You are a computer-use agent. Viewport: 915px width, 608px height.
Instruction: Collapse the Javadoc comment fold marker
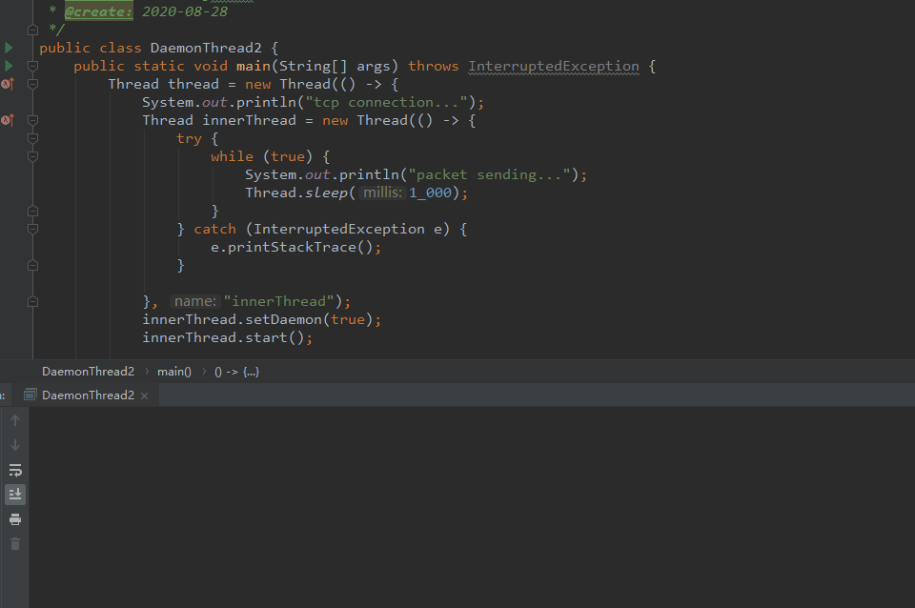point(32,30)
